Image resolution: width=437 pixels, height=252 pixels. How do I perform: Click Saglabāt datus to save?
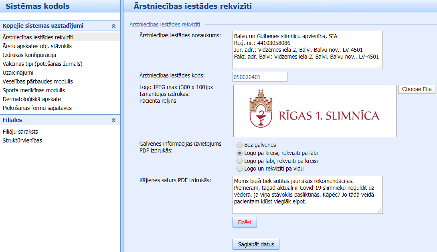(256, 244)
